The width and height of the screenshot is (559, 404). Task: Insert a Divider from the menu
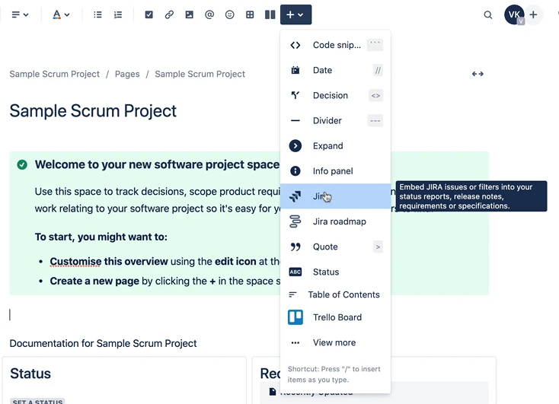[x=335, y=121]
